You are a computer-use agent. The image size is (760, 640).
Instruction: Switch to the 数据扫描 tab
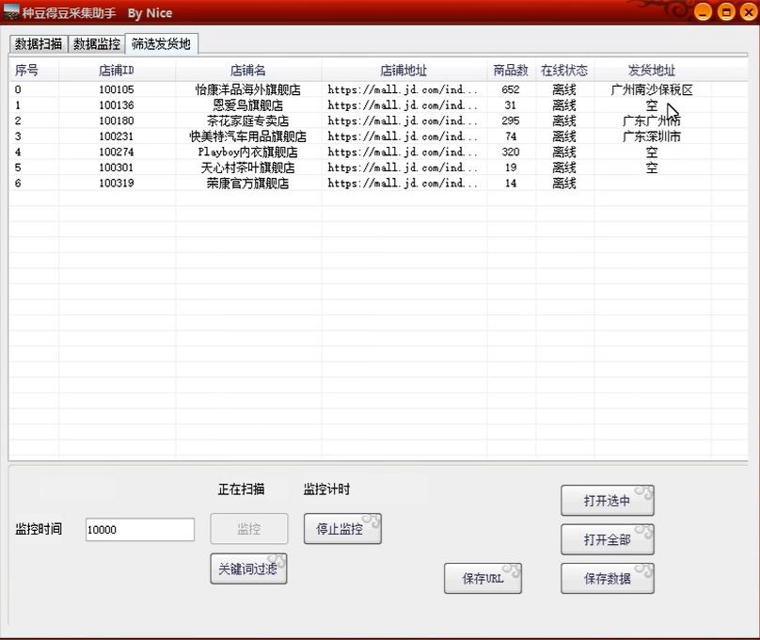click(39, 44)
